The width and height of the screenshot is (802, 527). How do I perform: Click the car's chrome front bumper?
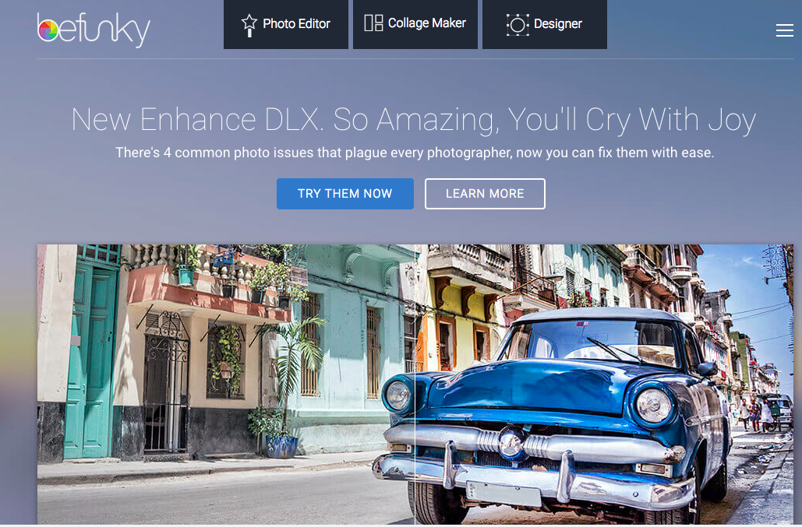pos(532,470)
